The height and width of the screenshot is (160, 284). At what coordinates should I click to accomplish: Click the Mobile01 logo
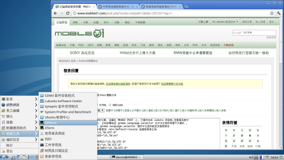click(x=79, y=33)
